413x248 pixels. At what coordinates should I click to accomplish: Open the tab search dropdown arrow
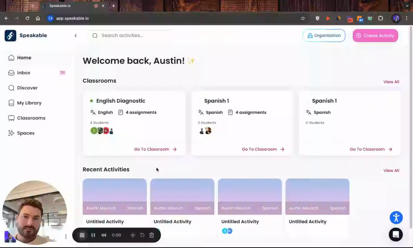pos(407,6)
